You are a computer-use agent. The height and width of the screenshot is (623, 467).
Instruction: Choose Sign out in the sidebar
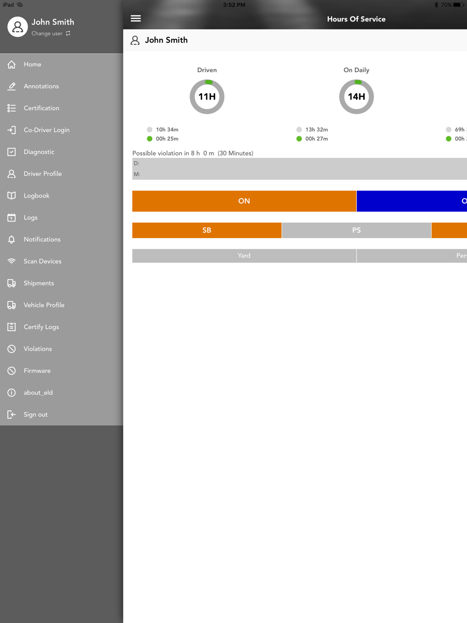tap(62, 415)
